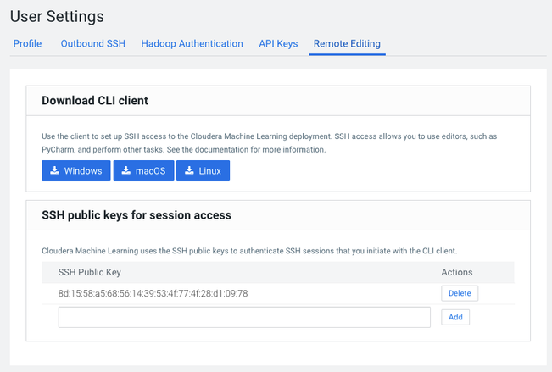This screenshot has width=552, height=372.
Task: Click the download icon on macOS button
Action: click(x=126, y=170)
